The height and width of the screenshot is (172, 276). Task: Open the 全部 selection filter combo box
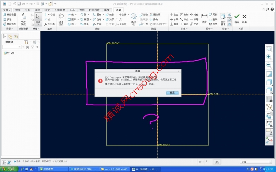(x=256, y=162)
